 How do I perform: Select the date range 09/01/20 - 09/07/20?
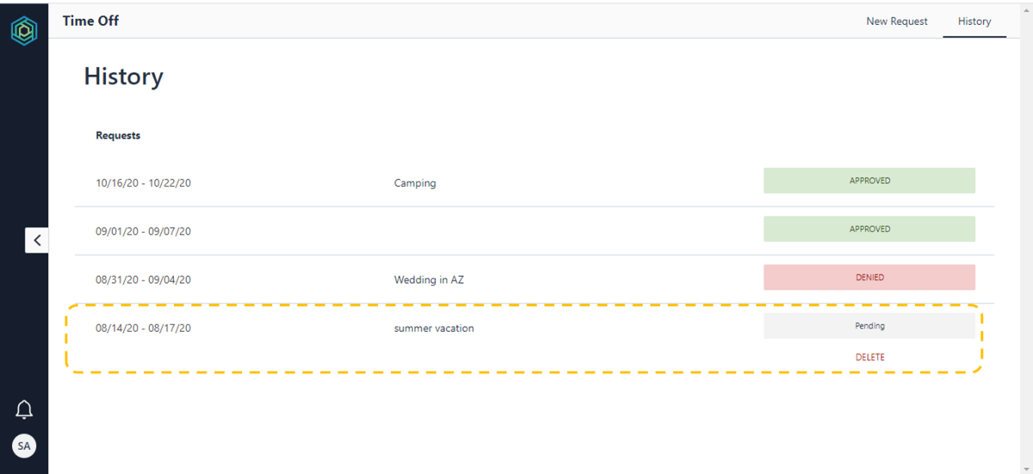point(143,231)
